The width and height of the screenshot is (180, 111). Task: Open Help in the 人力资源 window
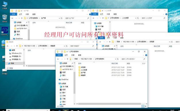pyautogui.click(x=166, y=14)
